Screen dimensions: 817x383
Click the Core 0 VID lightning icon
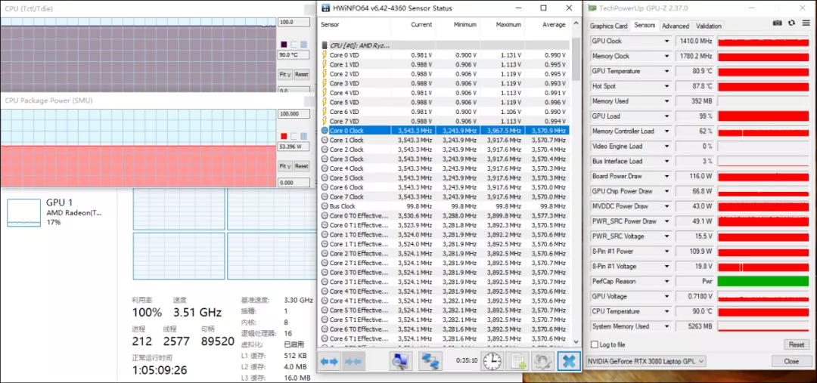(325, 55)
